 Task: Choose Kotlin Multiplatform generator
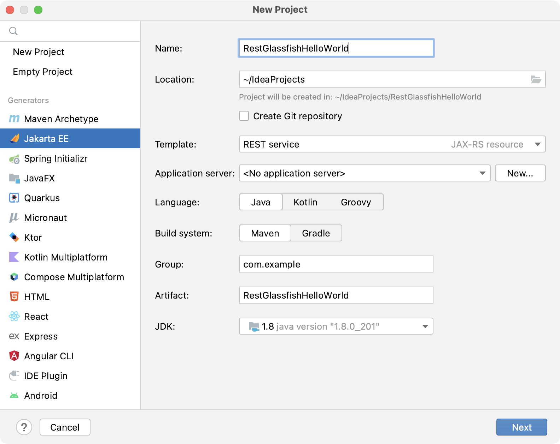pos(70,257)
